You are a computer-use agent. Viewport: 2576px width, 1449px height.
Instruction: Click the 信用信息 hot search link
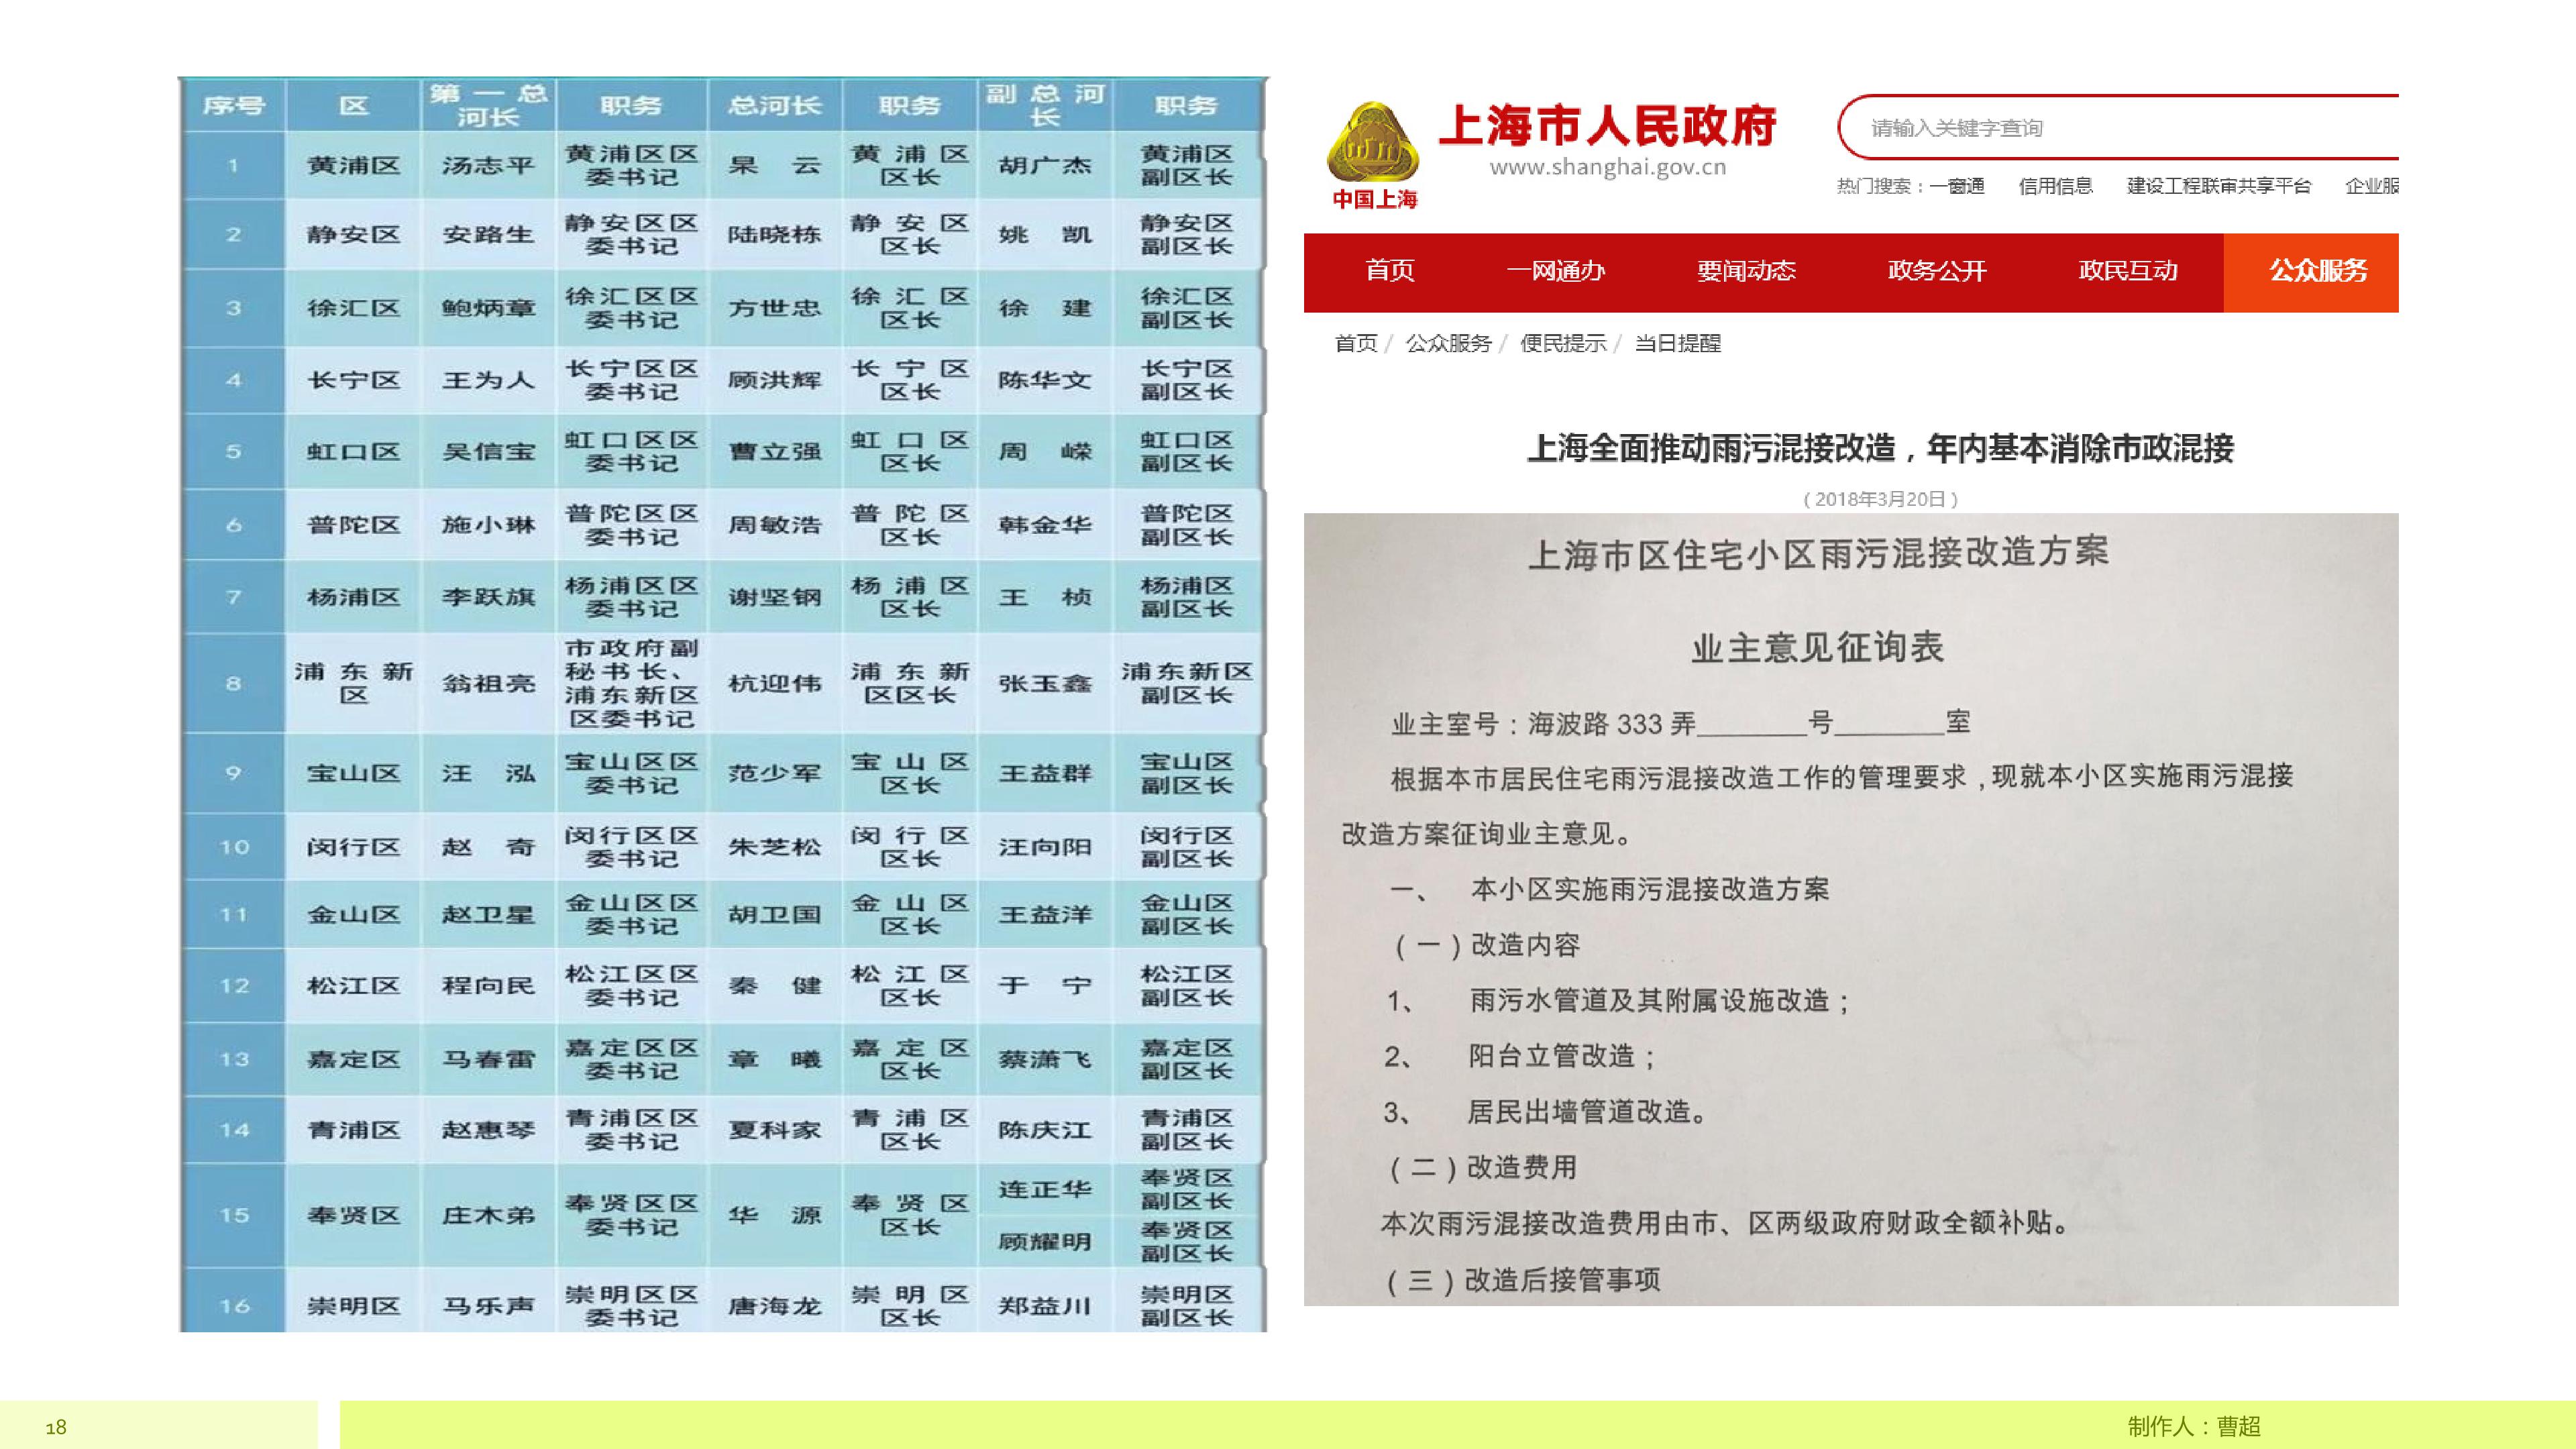pos(2055,186)
